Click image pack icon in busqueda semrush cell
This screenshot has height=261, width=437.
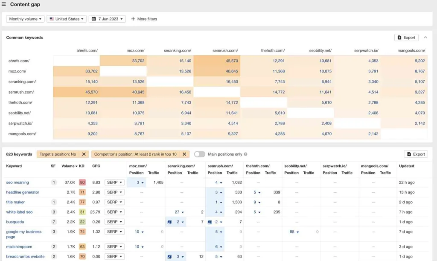210,222
